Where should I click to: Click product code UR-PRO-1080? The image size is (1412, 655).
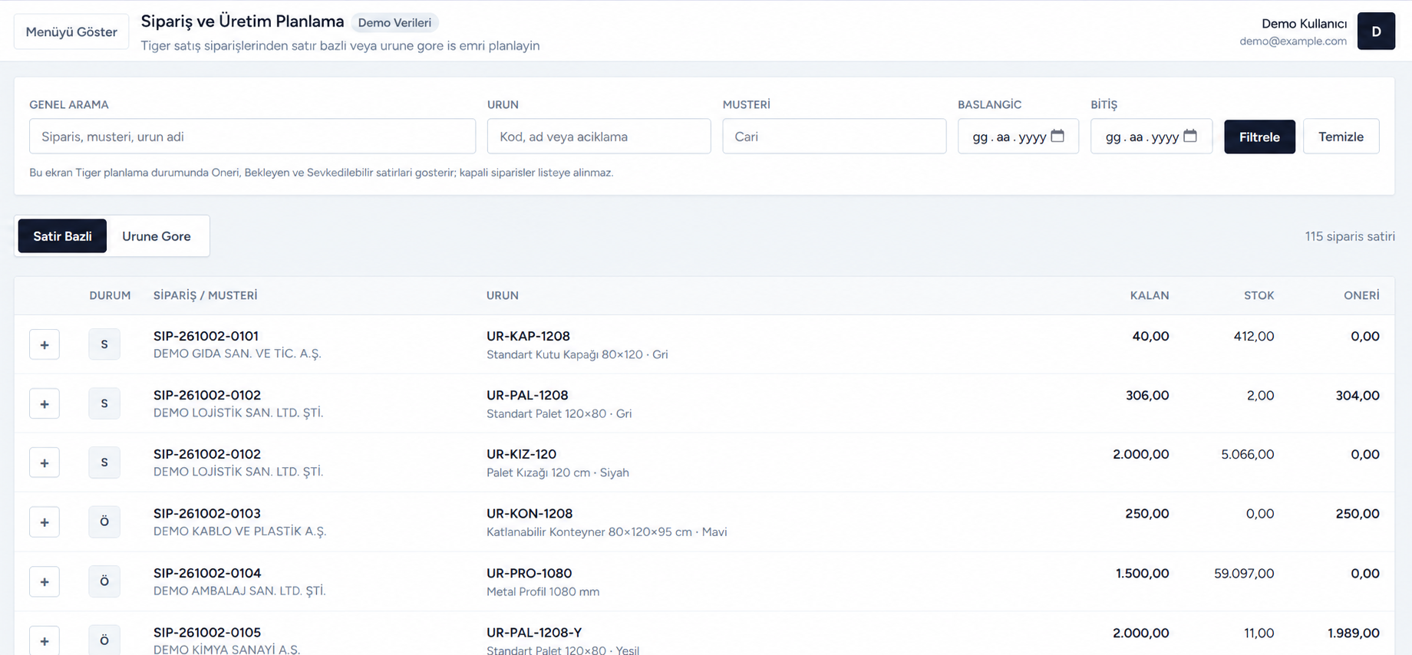tap(529, 573)
